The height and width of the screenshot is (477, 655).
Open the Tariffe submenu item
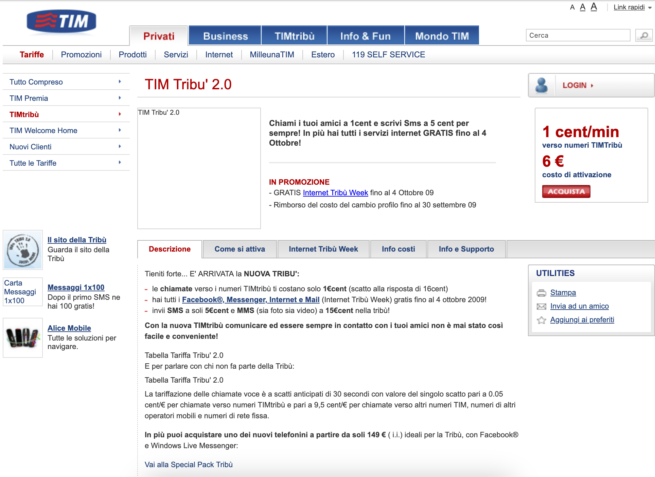[x=32, y=55]
